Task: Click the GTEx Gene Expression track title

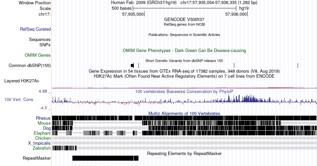Action: click(x=184, y=71)
